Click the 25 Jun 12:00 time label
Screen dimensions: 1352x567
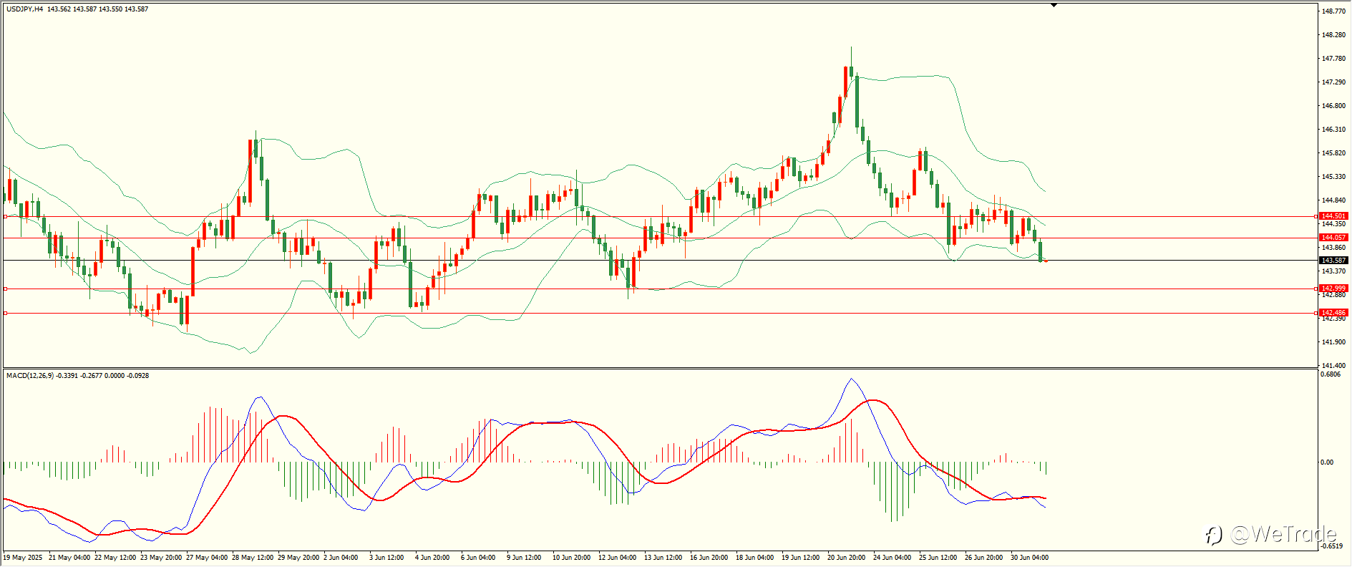pos(938,558)
